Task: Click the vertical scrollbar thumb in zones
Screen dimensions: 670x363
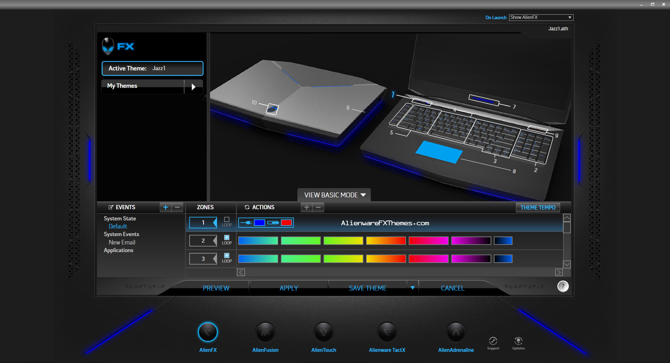Action: coord(567,228)
